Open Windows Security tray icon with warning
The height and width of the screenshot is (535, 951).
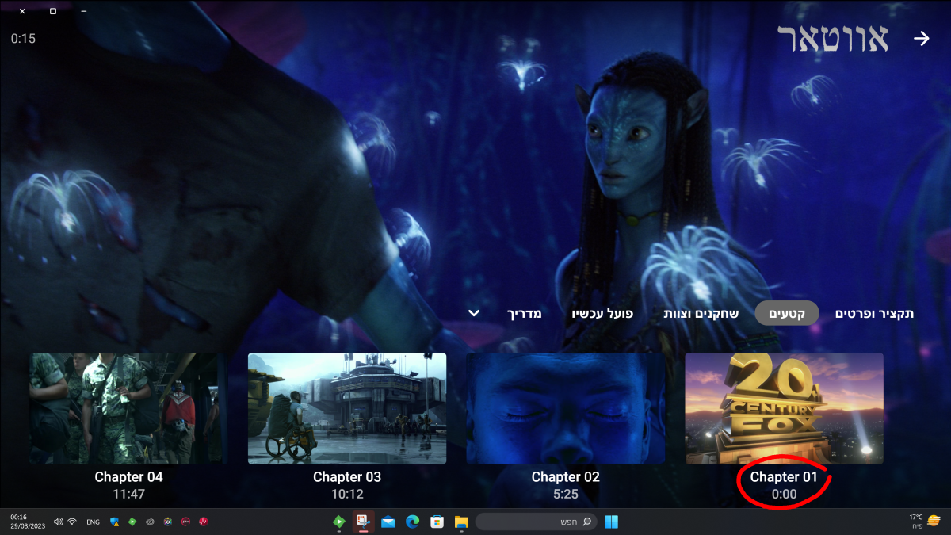pos(114,522)
